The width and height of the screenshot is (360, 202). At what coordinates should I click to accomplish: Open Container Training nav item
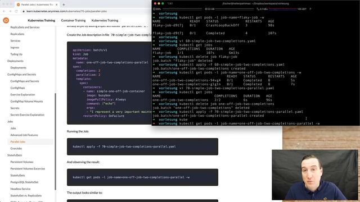coord(73,20)
